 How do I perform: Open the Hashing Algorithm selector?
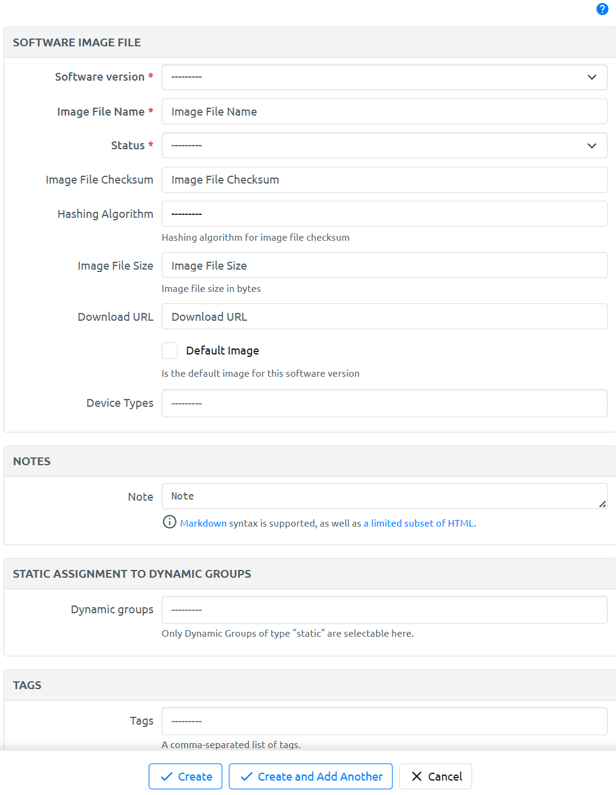coord(384,214)
